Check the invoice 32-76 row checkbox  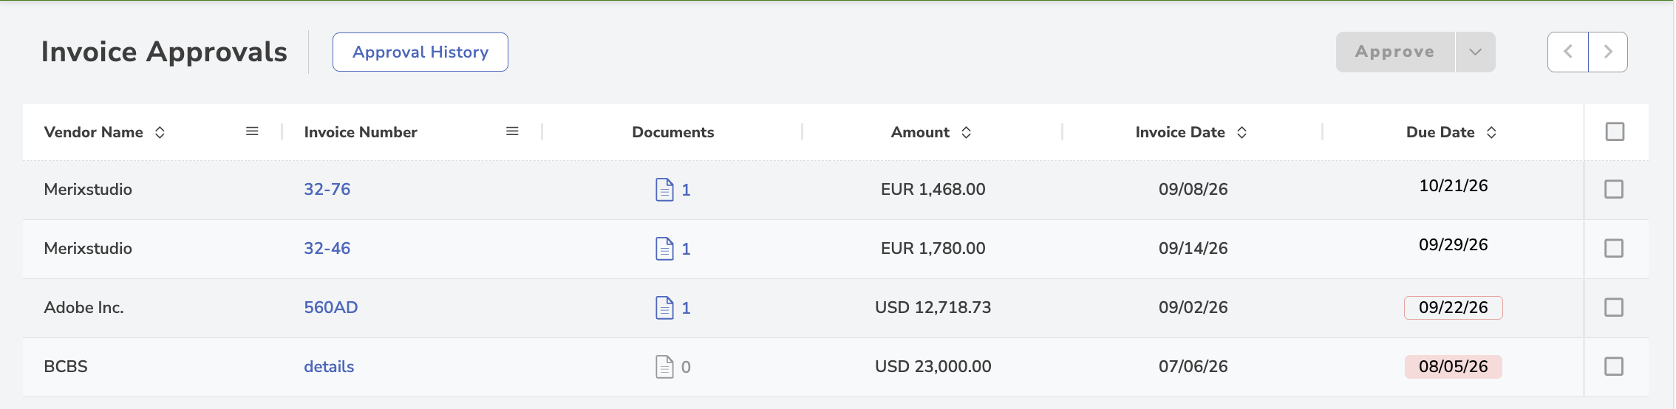coord(1614,189)
